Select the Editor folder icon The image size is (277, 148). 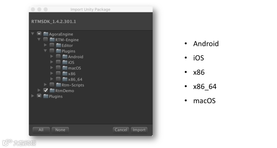(58, 45)
